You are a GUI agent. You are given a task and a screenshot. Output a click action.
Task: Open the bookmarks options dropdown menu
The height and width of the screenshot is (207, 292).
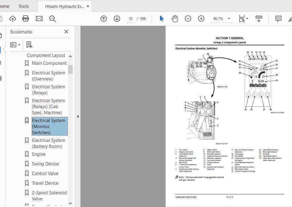tap(15, 45)
